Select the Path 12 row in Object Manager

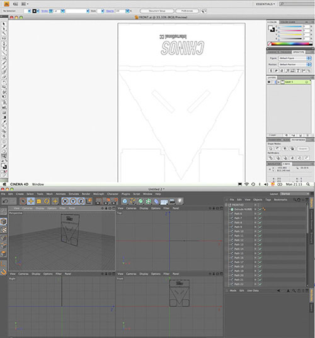pos(266,240)
